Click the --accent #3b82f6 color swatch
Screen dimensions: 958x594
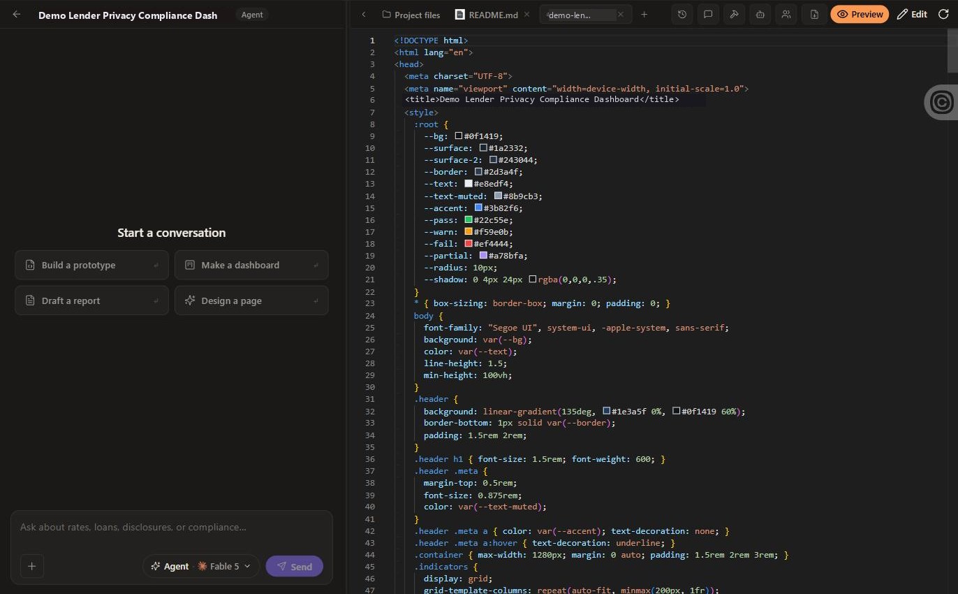coord(478,208)
